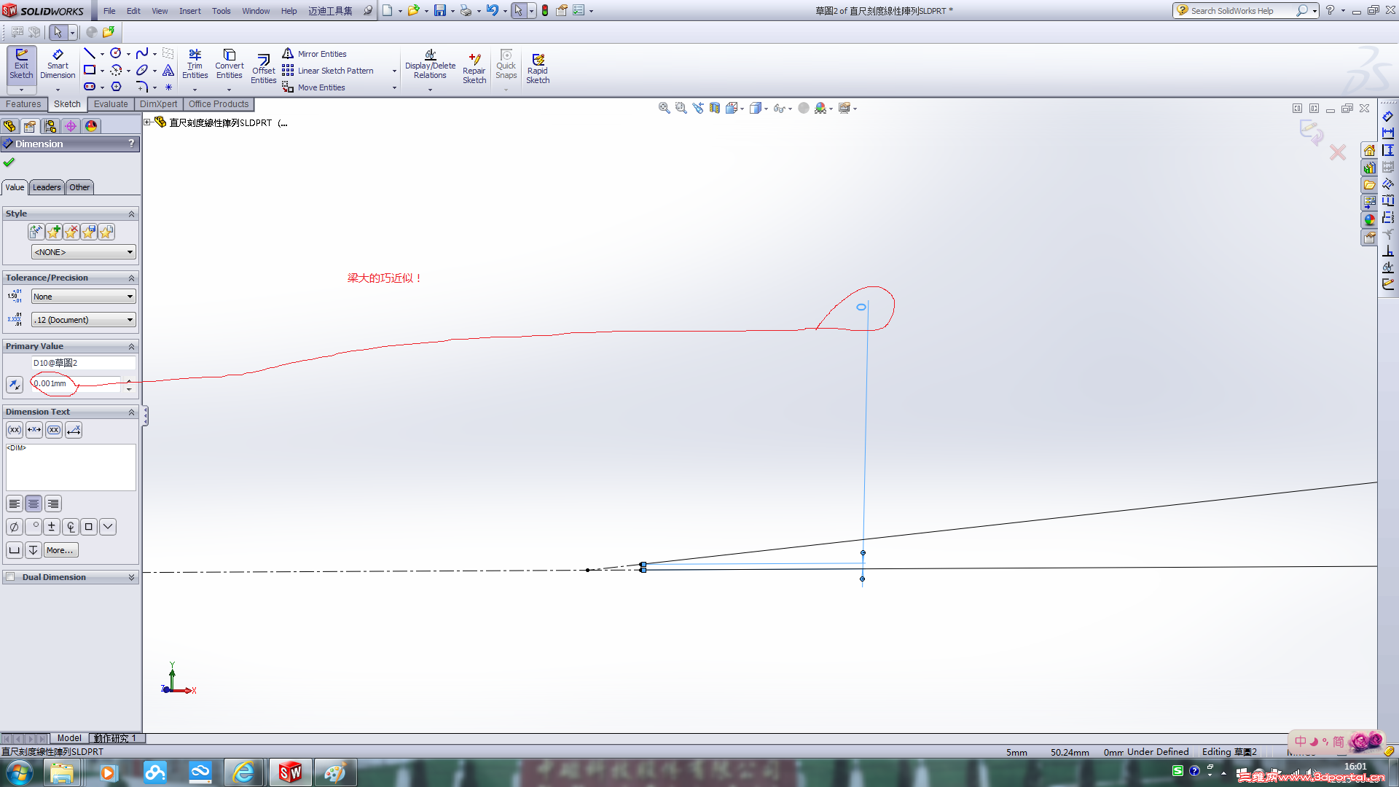Click Move Entities
The height and width of the screenshot is (787, 1399).
[313, 87]
